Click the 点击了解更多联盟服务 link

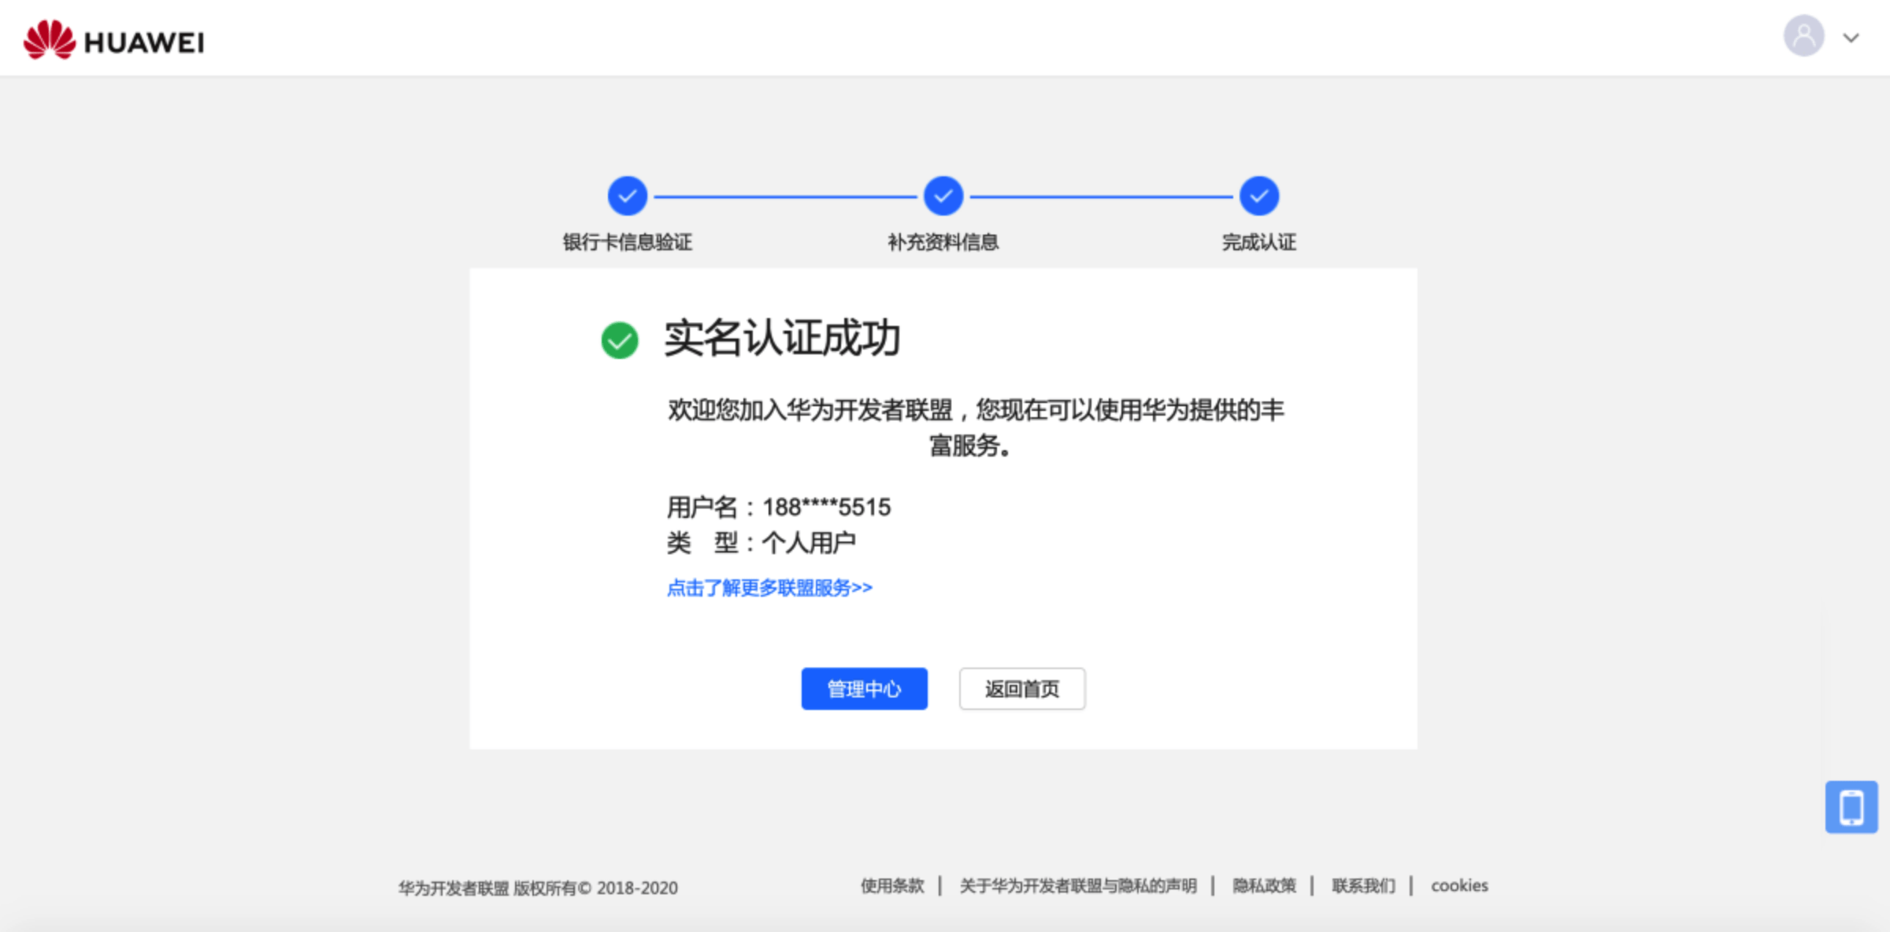tap(770, 588)
